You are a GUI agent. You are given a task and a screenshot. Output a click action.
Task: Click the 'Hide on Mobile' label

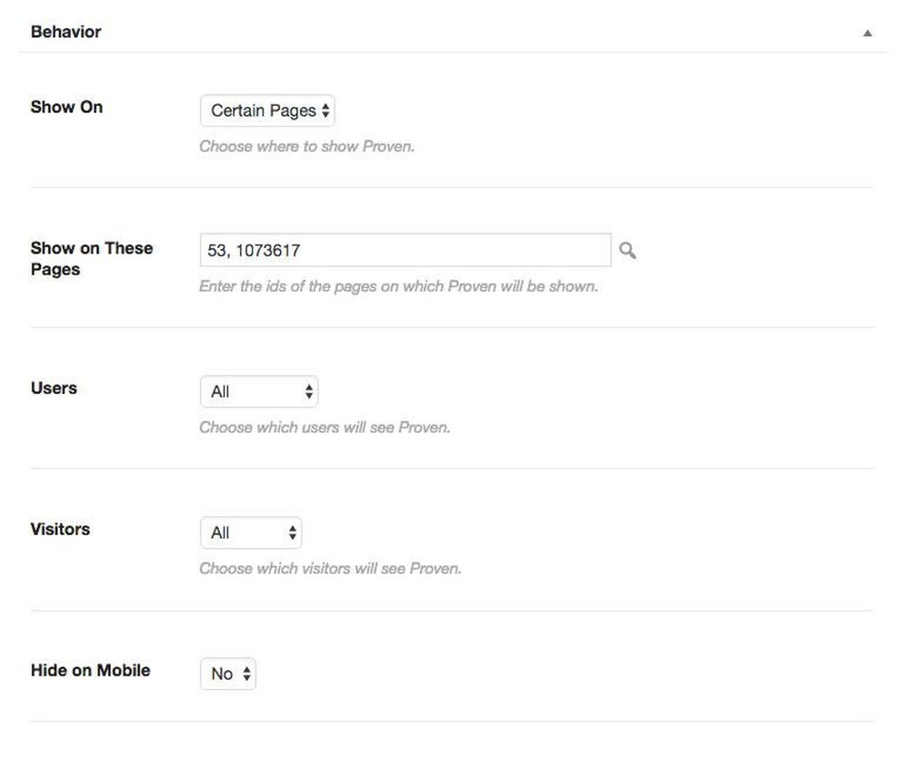[90, 670]
